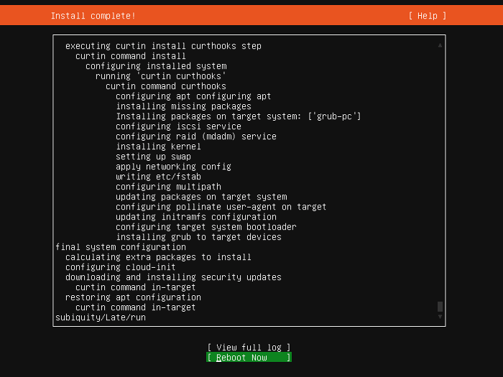Click the 'installing missing packages' line
This screenshot has height=377, width=503.
coord(183,106)
